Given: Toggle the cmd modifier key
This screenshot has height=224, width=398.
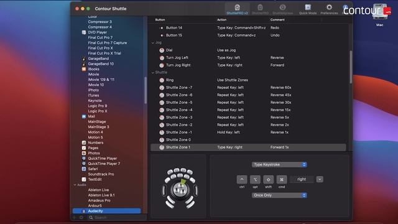Looking at the screenshot, I should (282, 179).
